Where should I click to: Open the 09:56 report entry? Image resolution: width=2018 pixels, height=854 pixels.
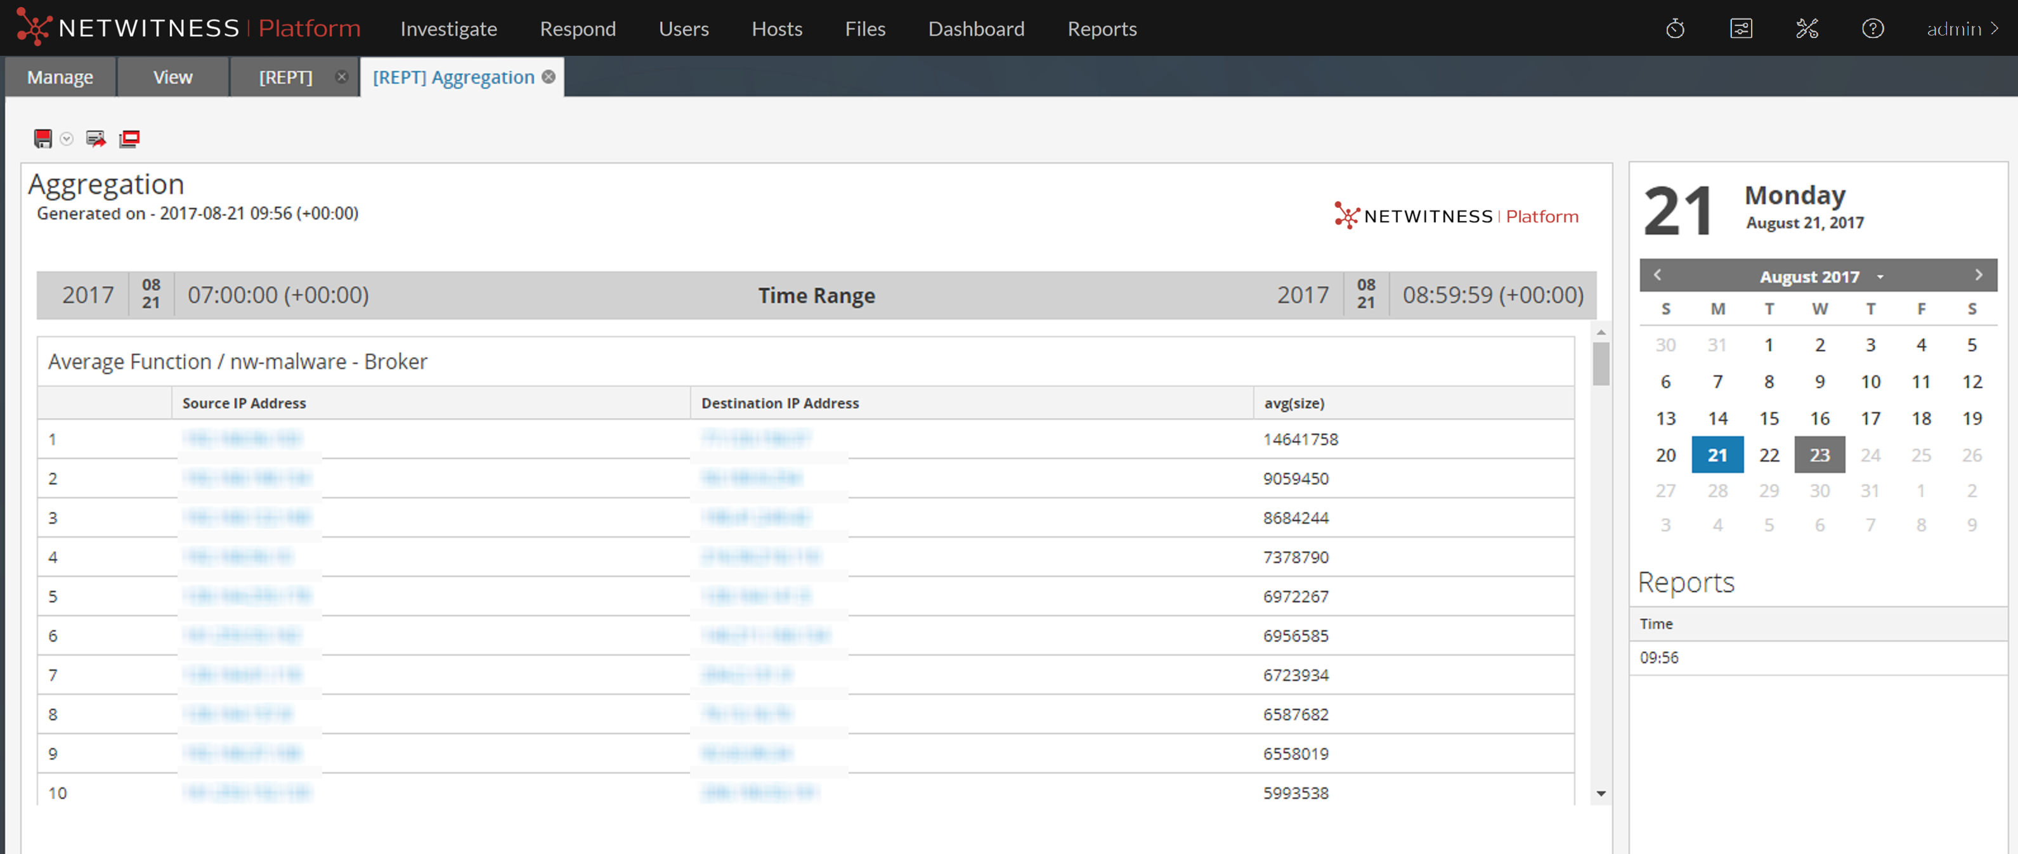point(1659,657)
